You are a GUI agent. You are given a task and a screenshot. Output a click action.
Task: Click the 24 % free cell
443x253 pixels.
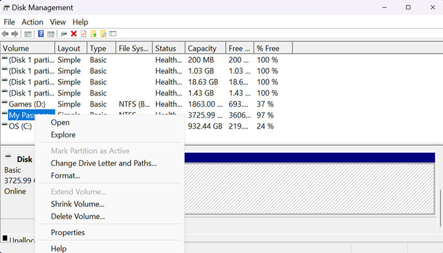click(265, 126)
